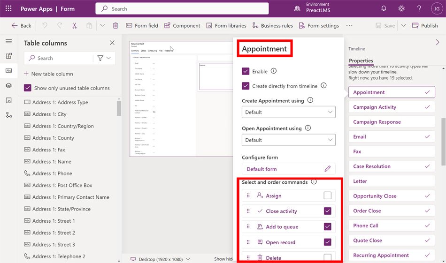Click info icon beside Select and order commands
The width and height of the screenshot is (446, 263).
[x=314, y=181]
